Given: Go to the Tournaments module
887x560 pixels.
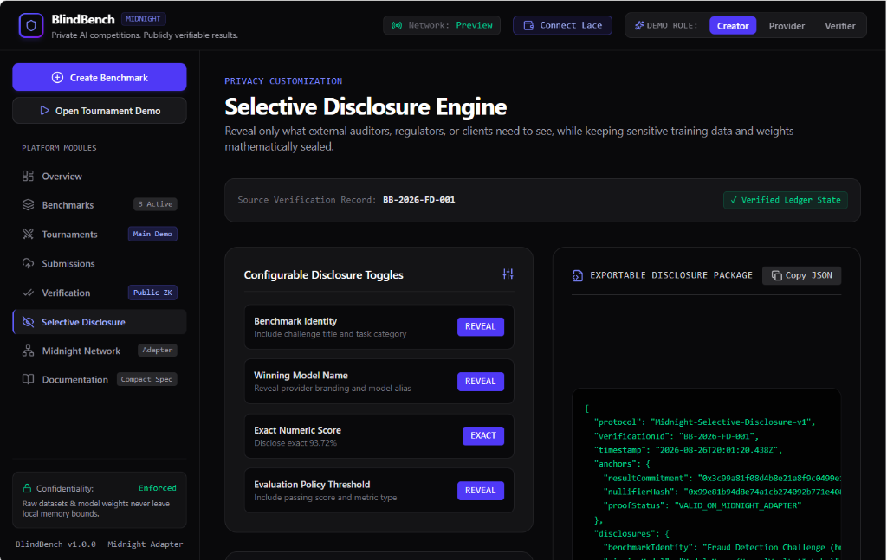Looking at the screenshot, I should tap(100, 234).
